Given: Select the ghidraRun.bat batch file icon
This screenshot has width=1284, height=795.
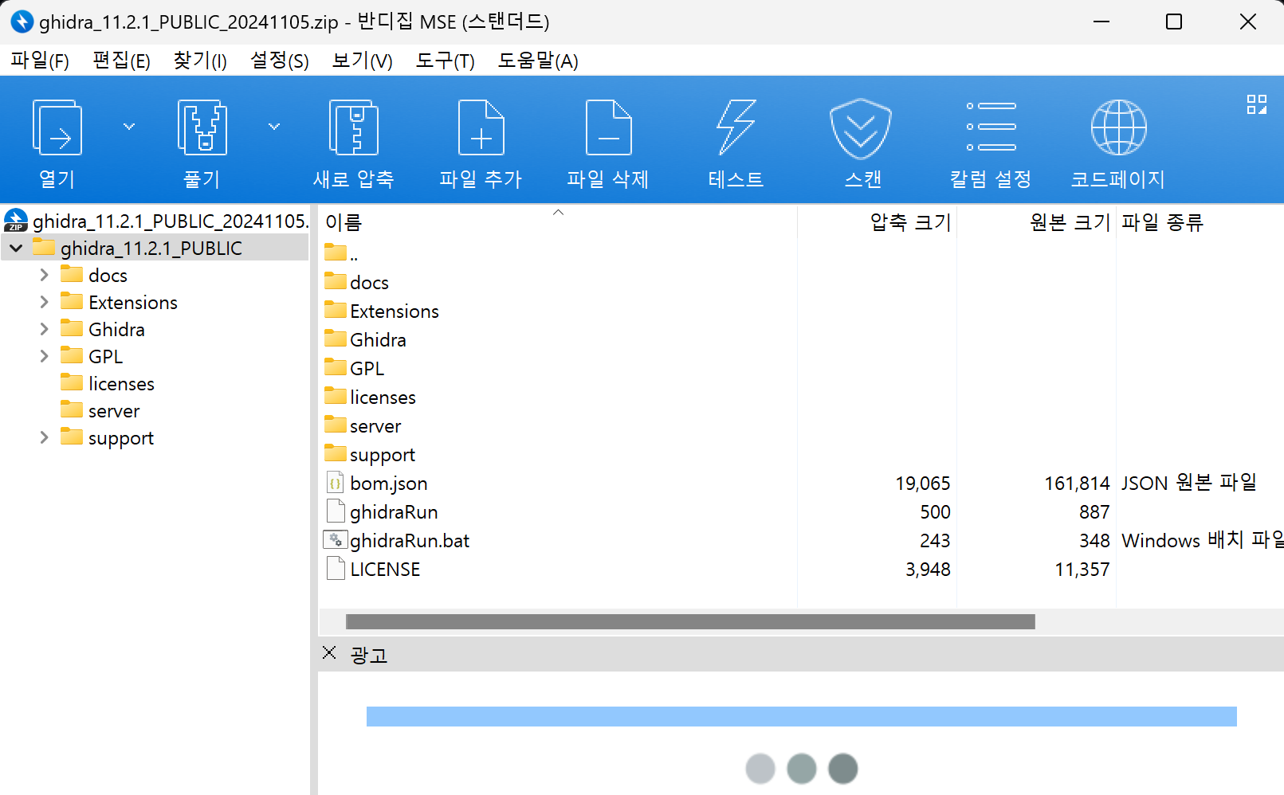Looking at the screenshot, I should (336, 540).
